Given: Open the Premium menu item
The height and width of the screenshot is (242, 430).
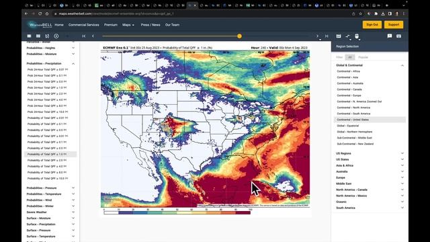Looking at the screenshot, I should coord(110,25).
